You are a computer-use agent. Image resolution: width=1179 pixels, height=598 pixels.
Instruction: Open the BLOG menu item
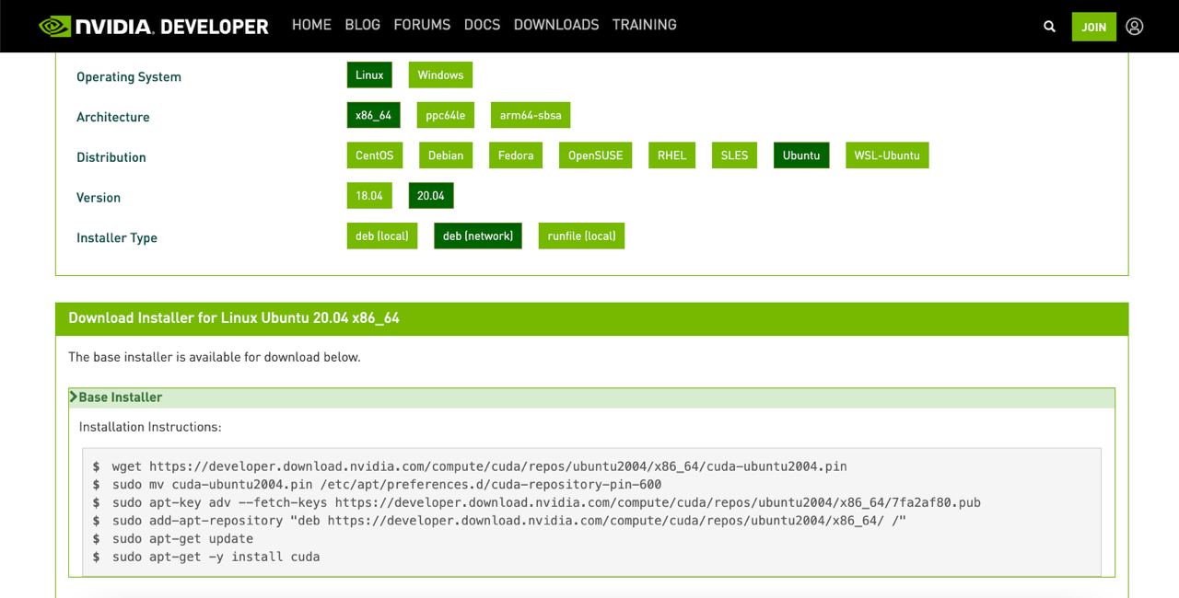(x=362, y=25)
